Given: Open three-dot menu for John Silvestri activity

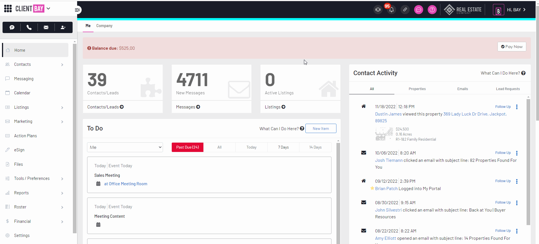Looking at the screenshot, I should coord(517,203).
